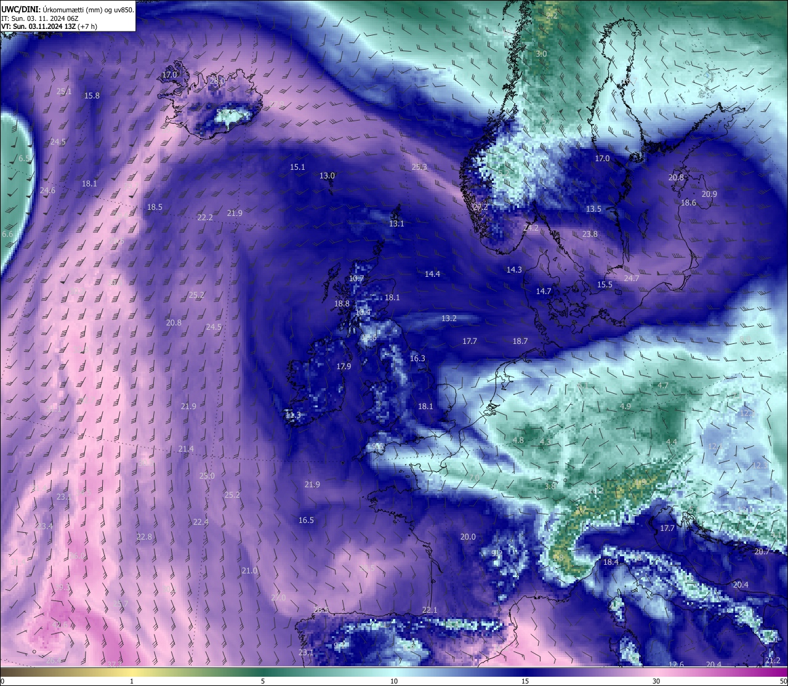Screen dimensions: 788x686
Task: Click the 13.0 value on the map
Action: [327, 176]
